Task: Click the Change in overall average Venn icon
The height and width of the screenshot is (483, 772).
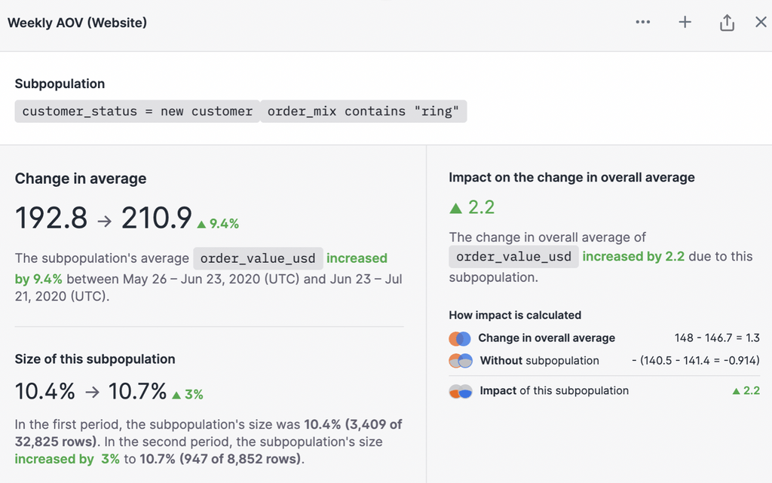Action: click(460, 338)
